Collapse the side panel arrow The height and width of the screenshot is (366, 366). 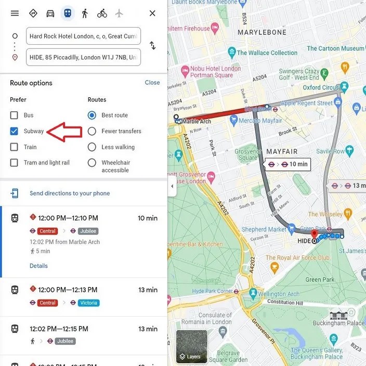[172, 186]
